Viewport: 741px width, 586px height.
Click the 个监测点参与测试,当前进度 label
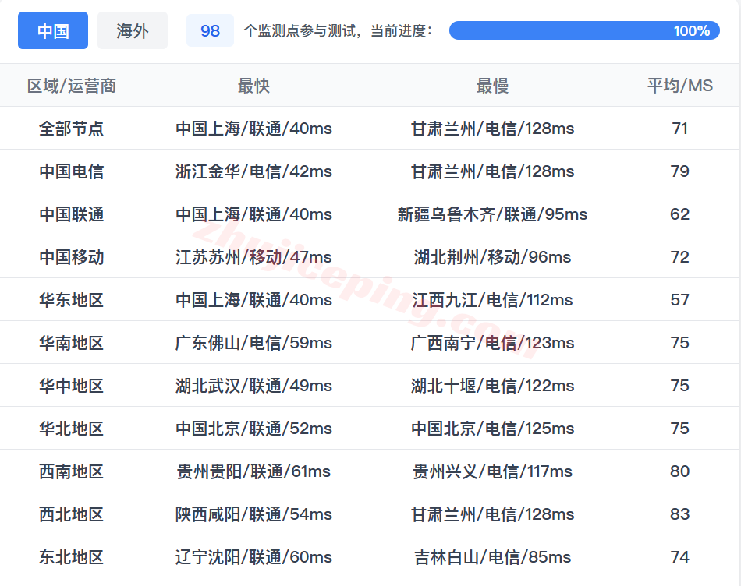(338, 30)
